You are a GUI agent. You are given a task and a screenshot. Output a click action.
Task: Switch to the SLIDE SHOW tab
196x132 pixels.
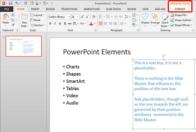(x=113, y=9)
